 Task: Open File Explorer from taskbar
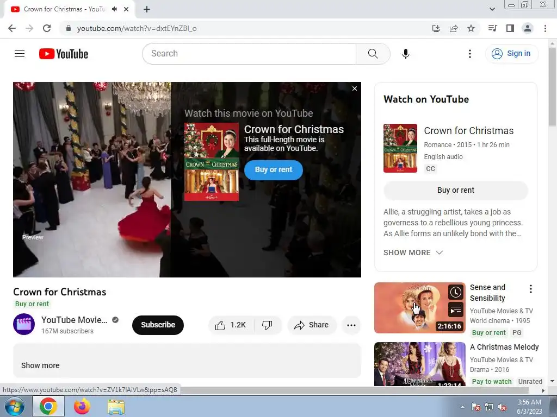(x=116, y=407)
